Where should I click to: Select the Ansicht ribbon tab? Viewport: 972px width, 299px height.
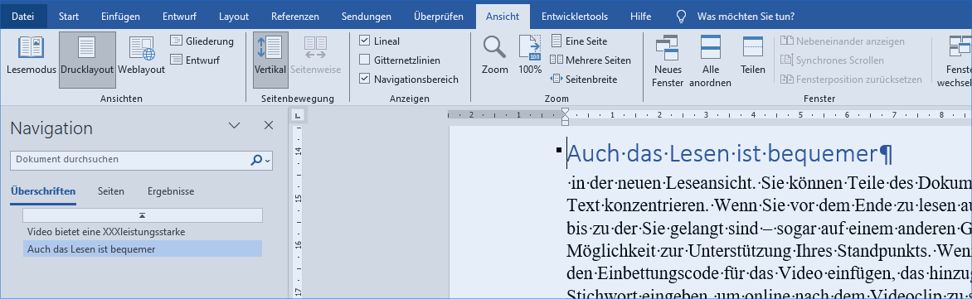tap(503, 16)
